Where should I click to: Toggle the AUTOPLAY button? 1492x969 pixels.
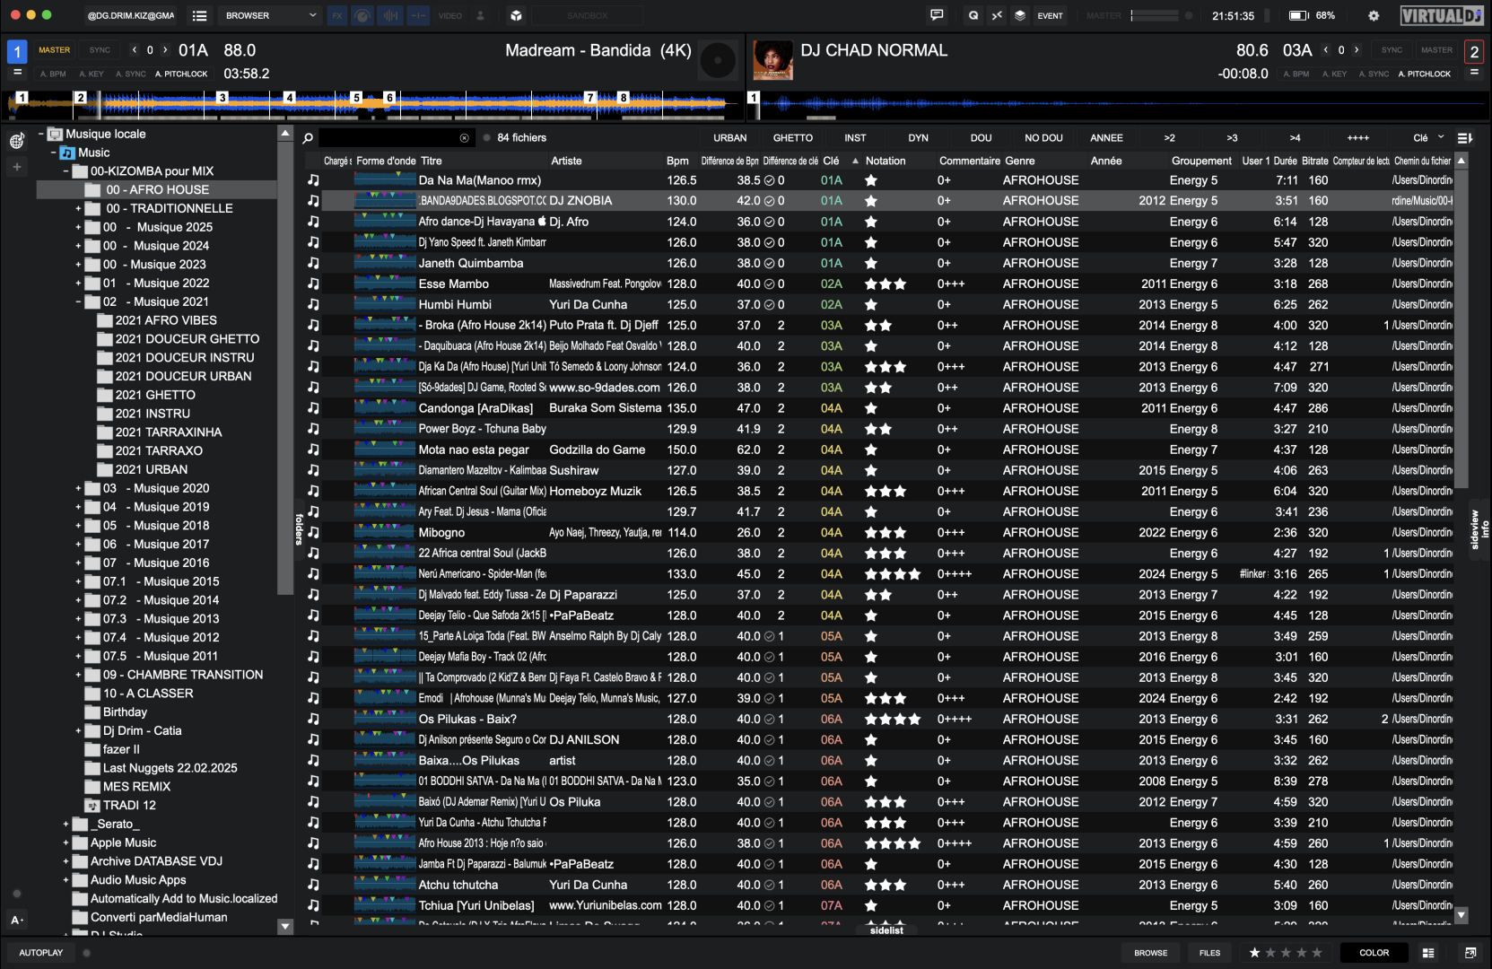coord(41,953)
